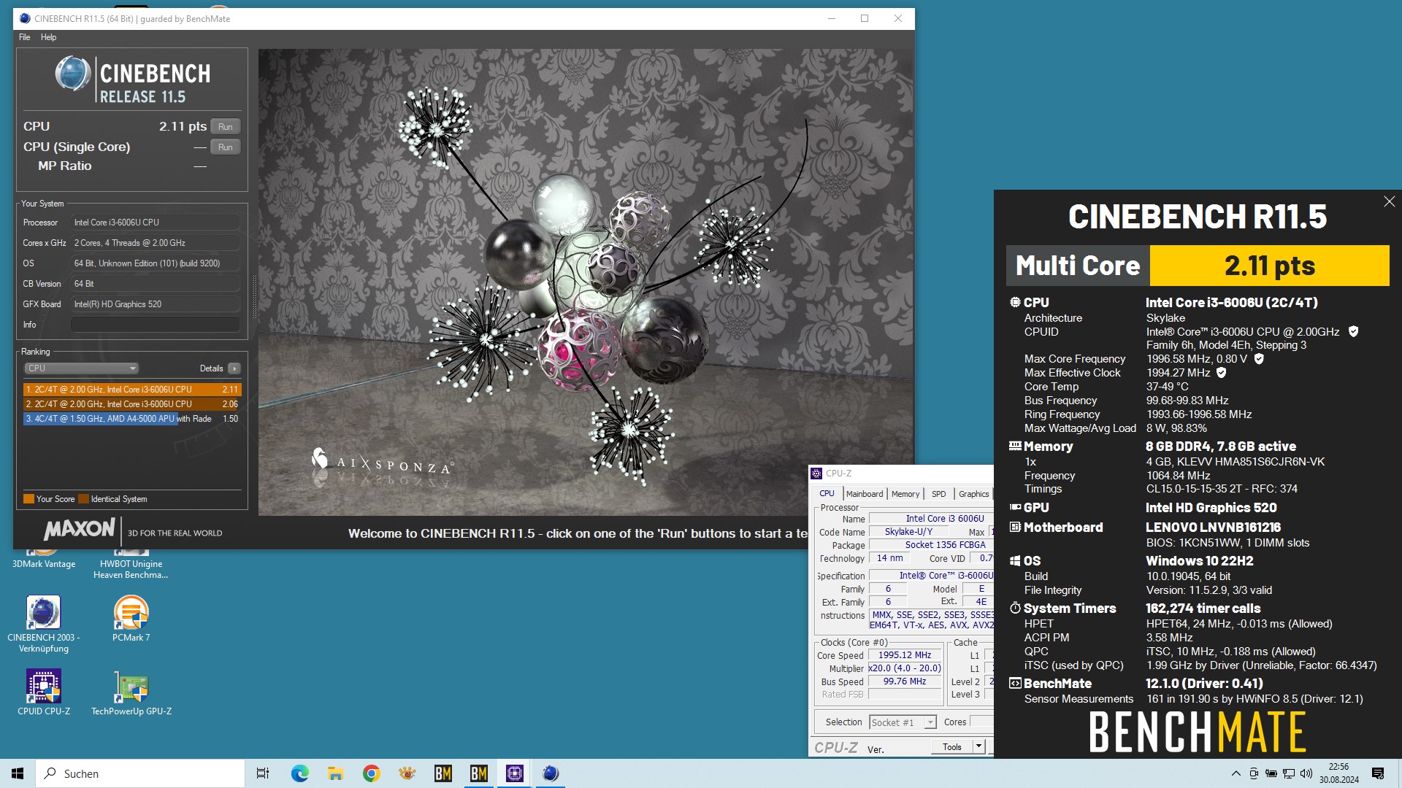Select ranking entry 2 with score 2.06
The width and height of the screenshot is (1402, 788).
click(131, 404)
